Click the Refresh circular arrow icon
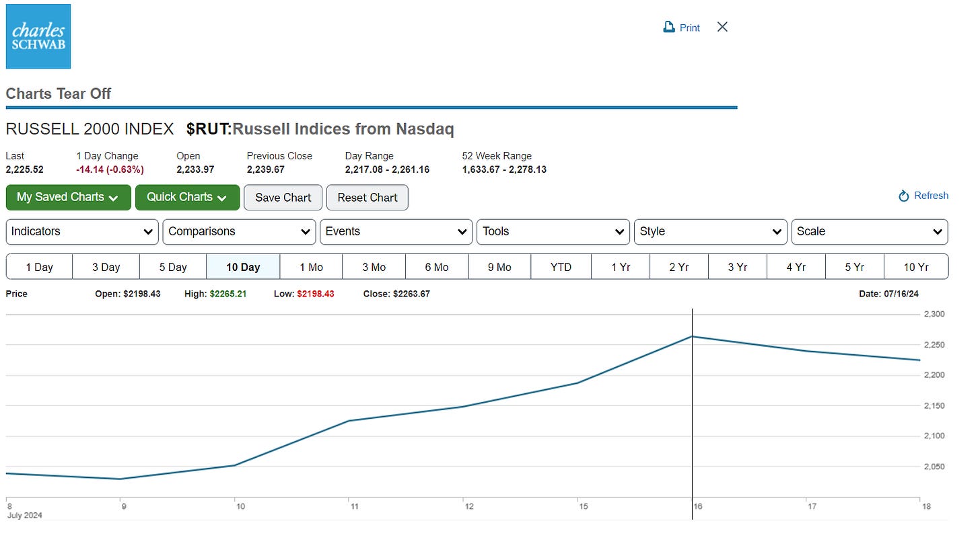This screenshot has width=980, height=560. (904, 196)
